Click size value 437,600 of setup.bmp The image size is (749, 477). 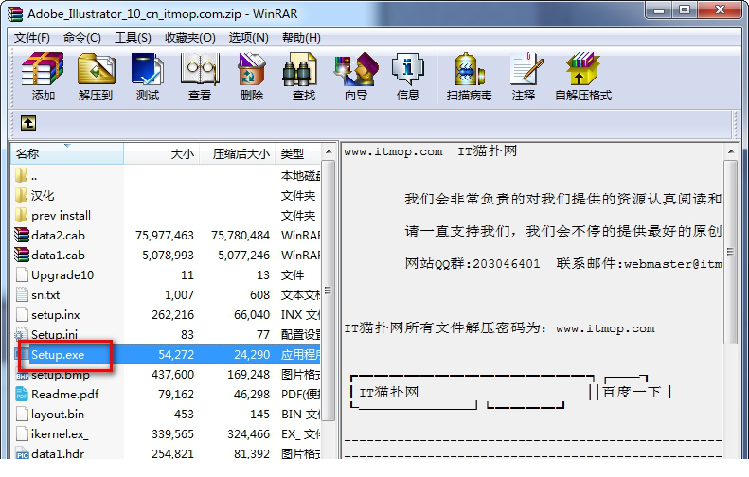pos(172,375)
